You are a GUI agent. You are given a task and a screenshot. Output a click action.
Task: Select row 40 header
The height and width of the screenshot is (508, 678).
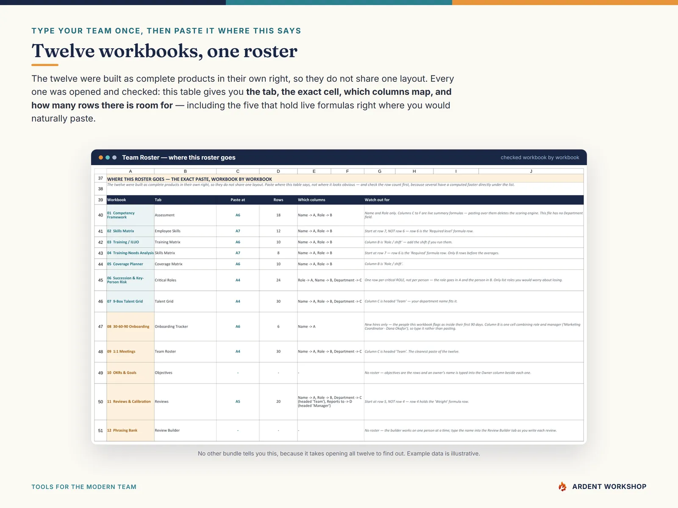point(100,215)
